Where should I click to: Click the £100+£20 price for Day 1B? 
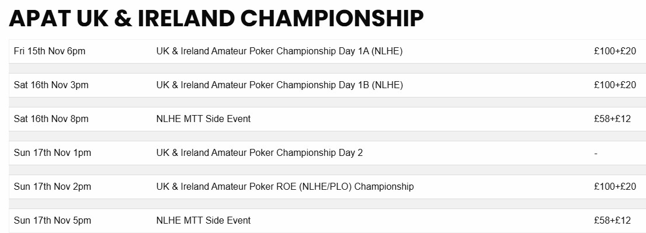[615, 85]
